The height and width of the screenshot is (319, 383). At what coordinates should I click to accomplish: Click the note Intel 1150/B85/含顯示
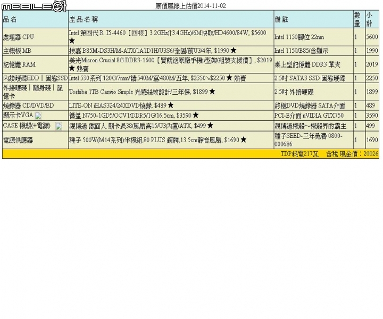coord(302,51)
